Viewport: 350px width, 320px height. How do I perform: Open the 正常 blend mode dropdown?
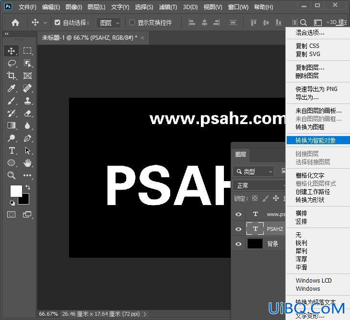coord(259,185)
